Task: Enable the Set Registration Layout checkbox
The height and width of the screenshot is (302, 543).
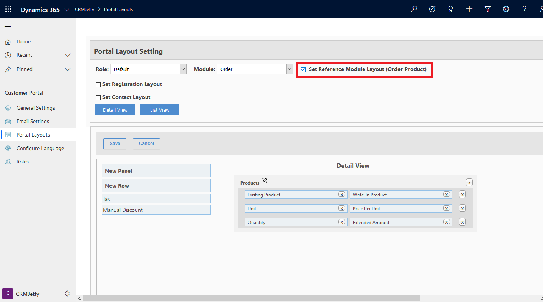Action: click(98, 84)
